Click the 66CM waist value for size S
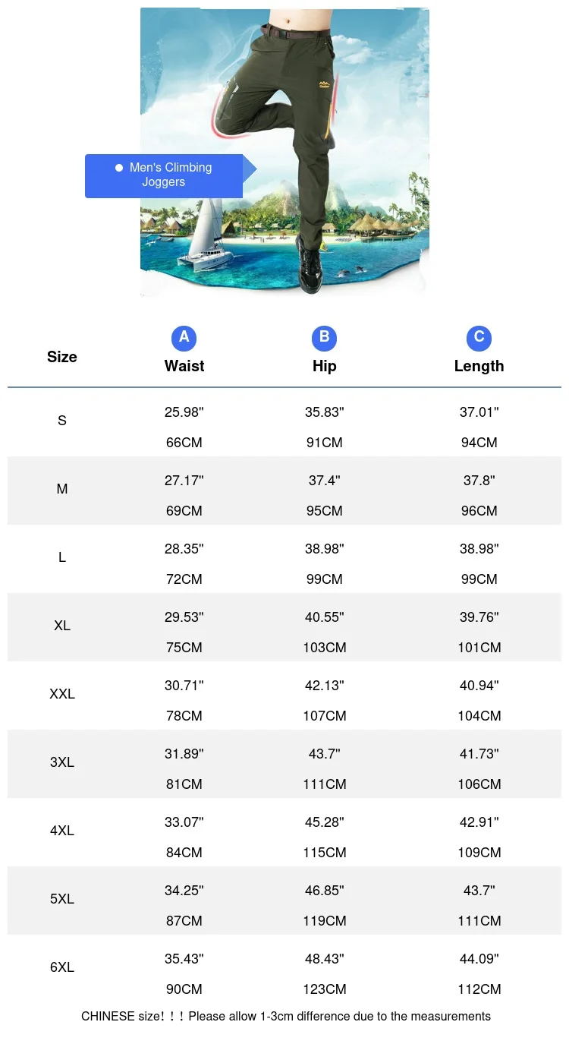569x1063 pixels. click(x=184, y=443)
